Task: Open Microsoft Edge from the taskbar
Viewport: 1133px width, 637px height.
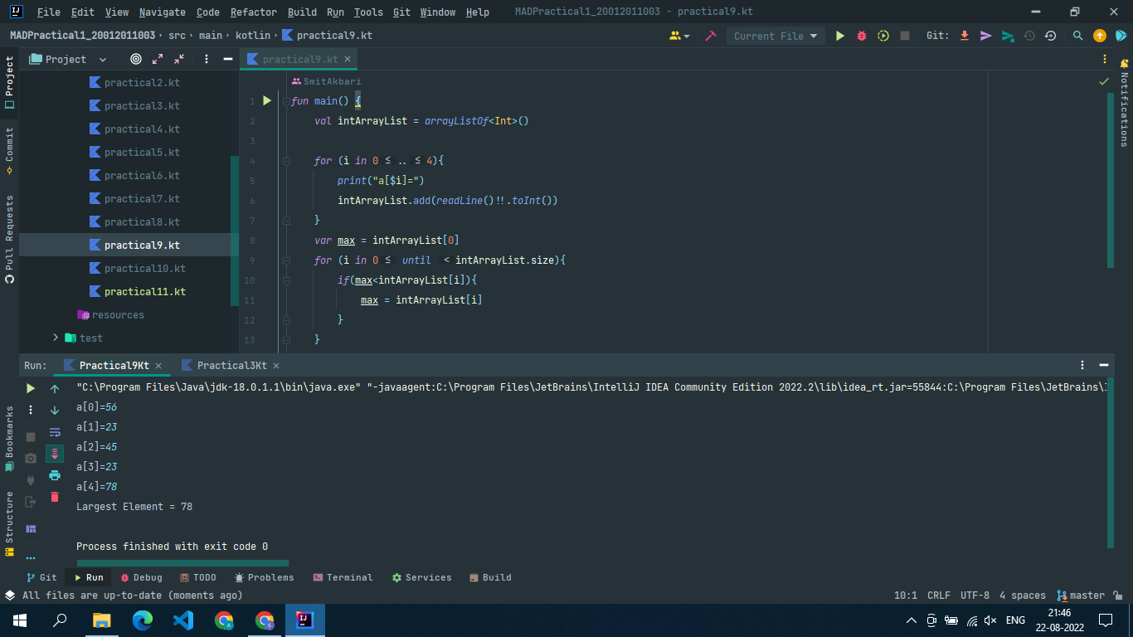Action: click(x=143, y=620)
